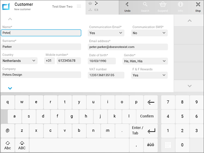Tap the numeric 0 key
Screen dimensions: 204x153
(x=182, y=145)
